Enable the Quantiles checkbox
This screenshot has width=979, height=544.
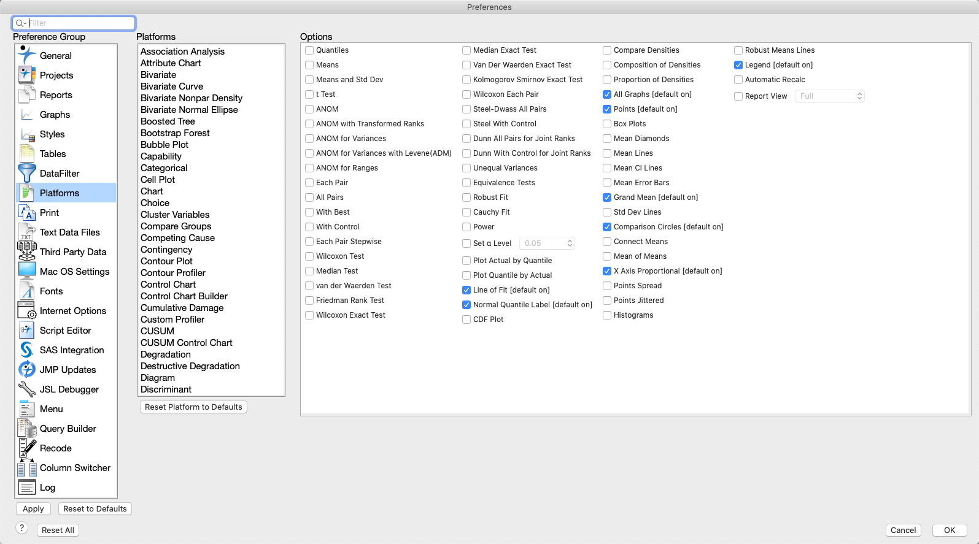click(310, 50)
